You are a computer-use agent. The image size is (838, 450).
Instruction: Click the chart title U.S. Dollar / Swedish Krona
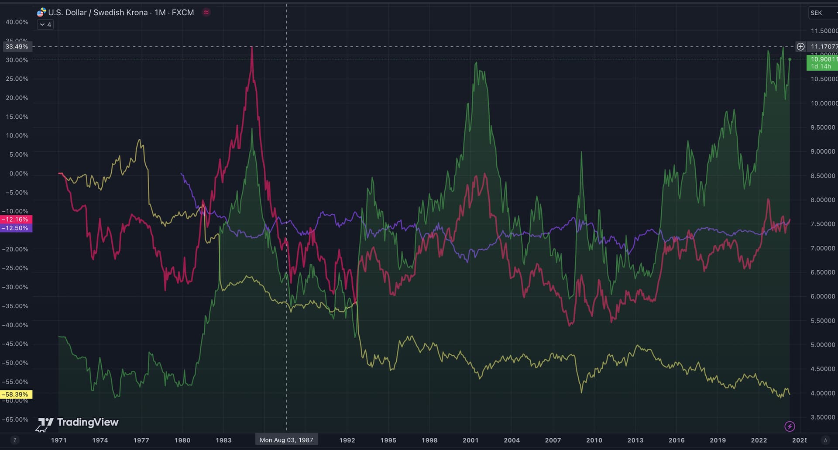98,12
